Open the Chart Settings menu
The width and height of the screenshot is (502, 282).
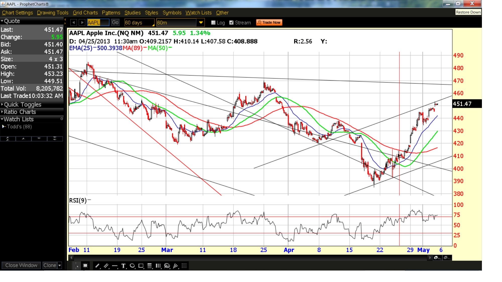18,13
